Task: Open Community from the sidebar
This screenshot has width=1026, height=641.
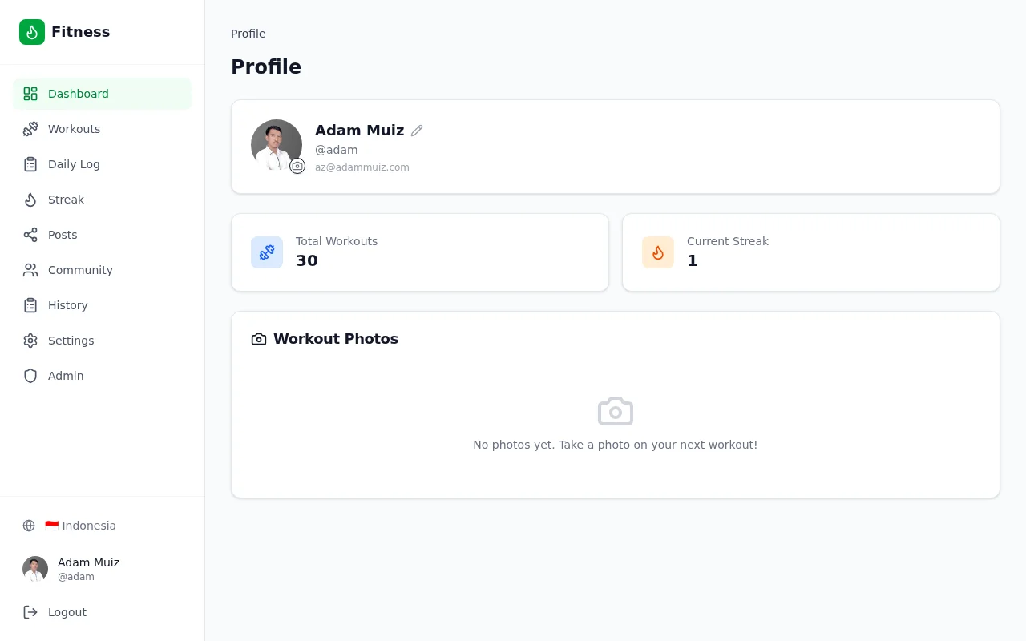Action: point(103,270)
